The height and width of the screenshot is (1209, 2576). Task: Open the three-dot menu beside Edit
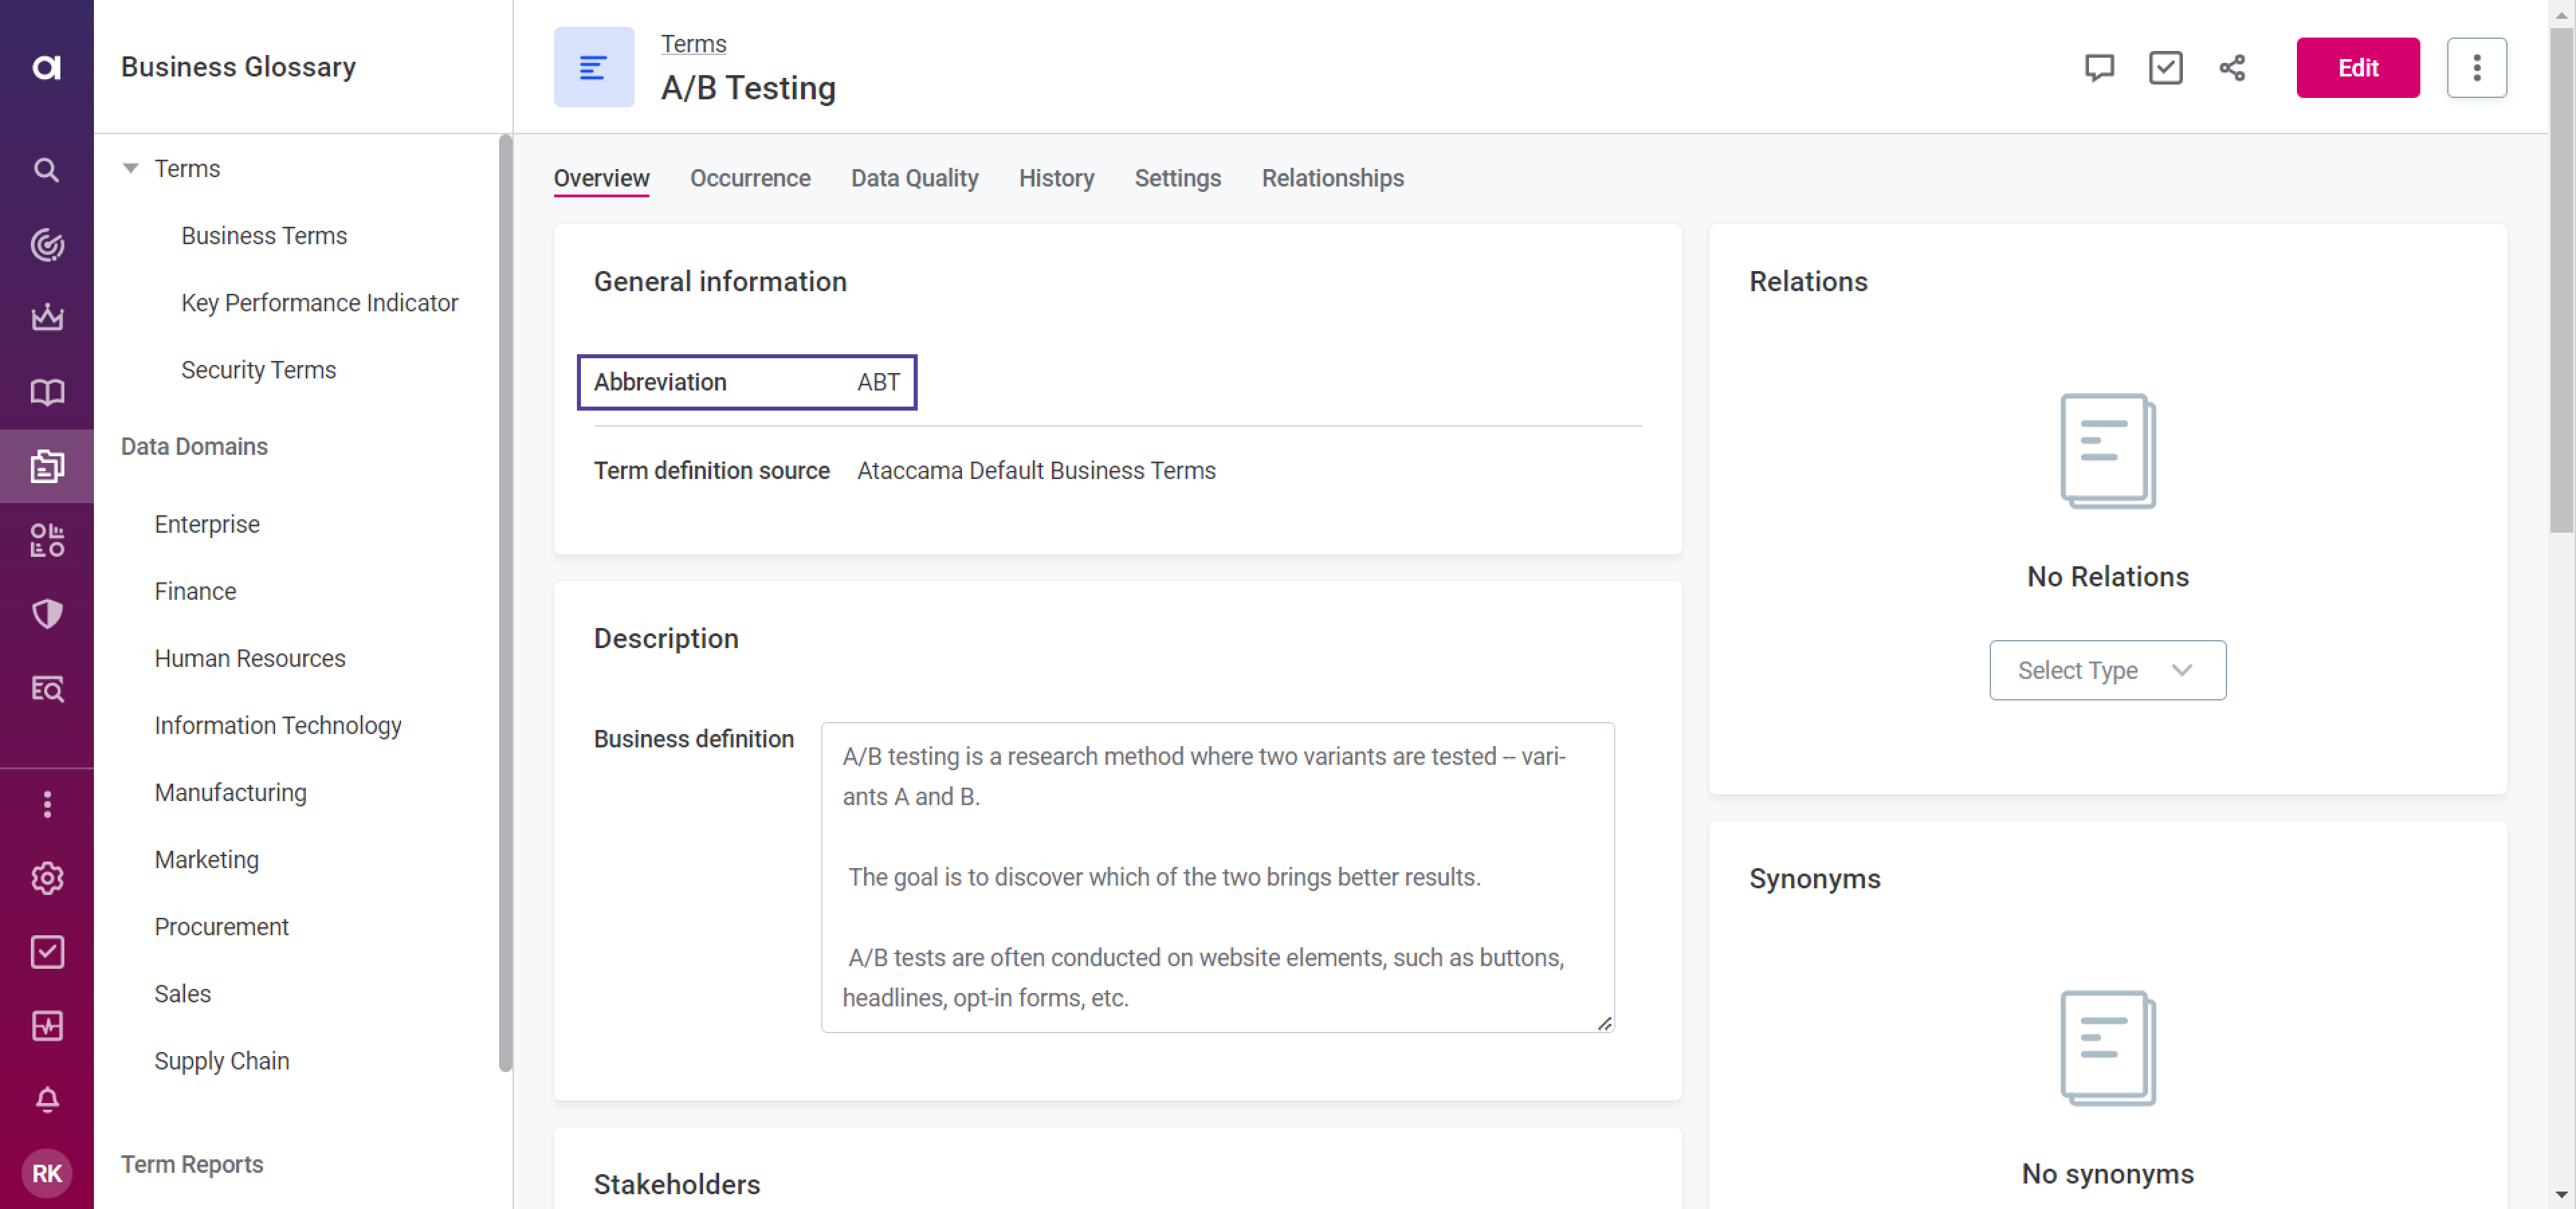tap(2476, 68)
